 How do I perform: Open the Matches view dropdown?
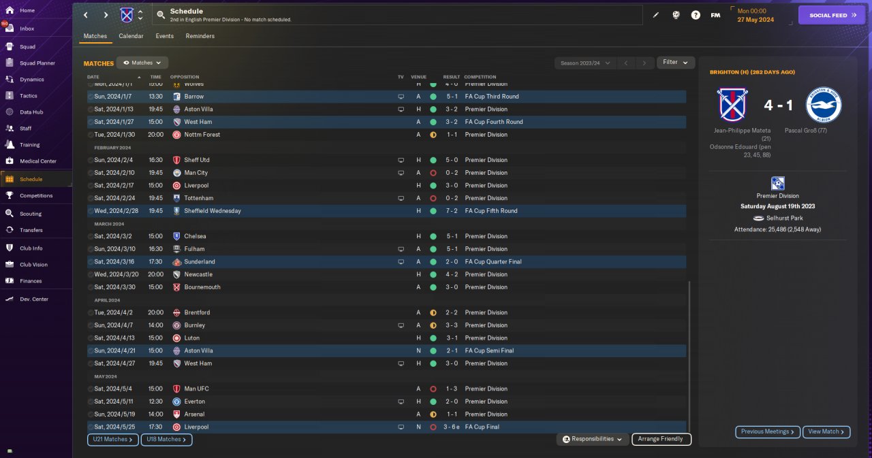(x=142, y=63)
